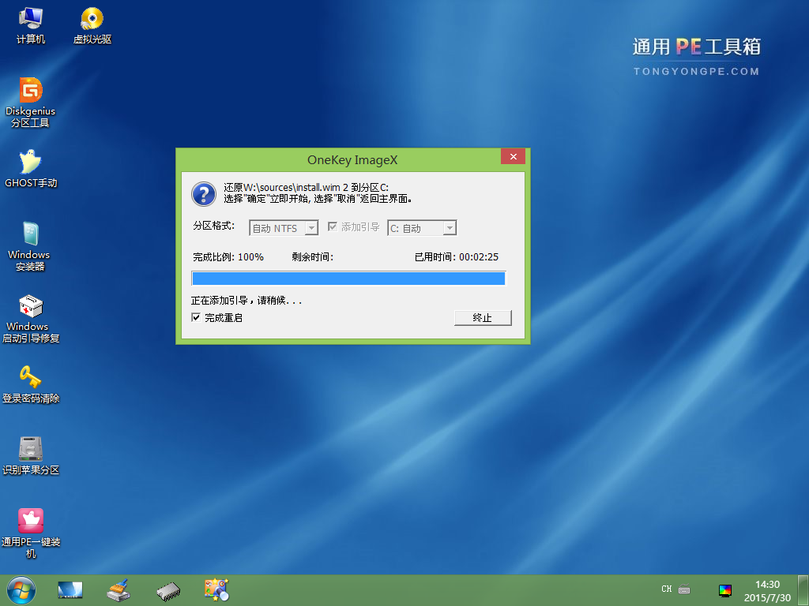
Task: Open Windows 启动引导修复 icon
Action: coord(31,319)
